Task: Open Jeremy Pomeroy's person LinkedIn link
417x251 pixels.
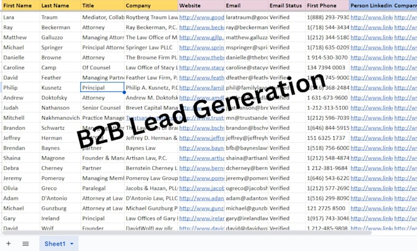Action: click(372, 178)
